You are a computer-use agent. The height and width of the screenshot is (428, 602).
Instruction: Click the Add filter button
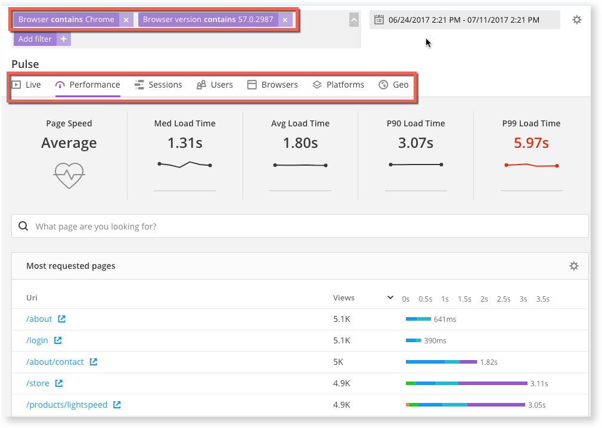click(x=35, y=38)
